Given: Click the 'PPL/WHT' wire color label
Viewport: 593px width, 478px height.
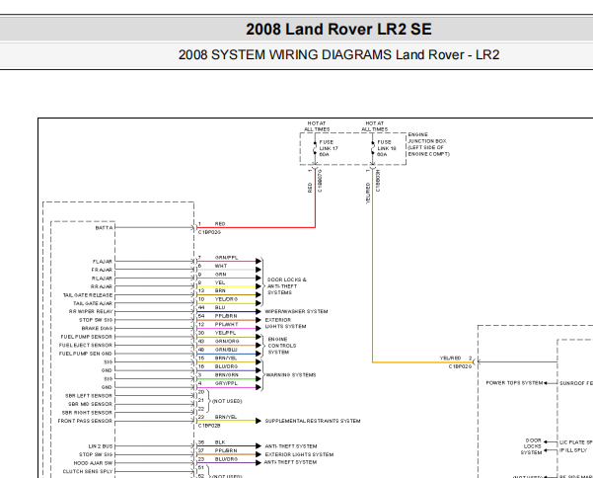Looking at the screenshot, I should (x=227, y=324).
